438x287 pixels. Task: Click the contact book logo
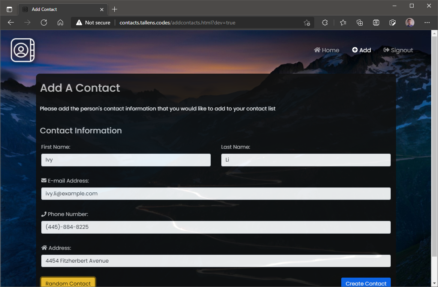(22, 50)
